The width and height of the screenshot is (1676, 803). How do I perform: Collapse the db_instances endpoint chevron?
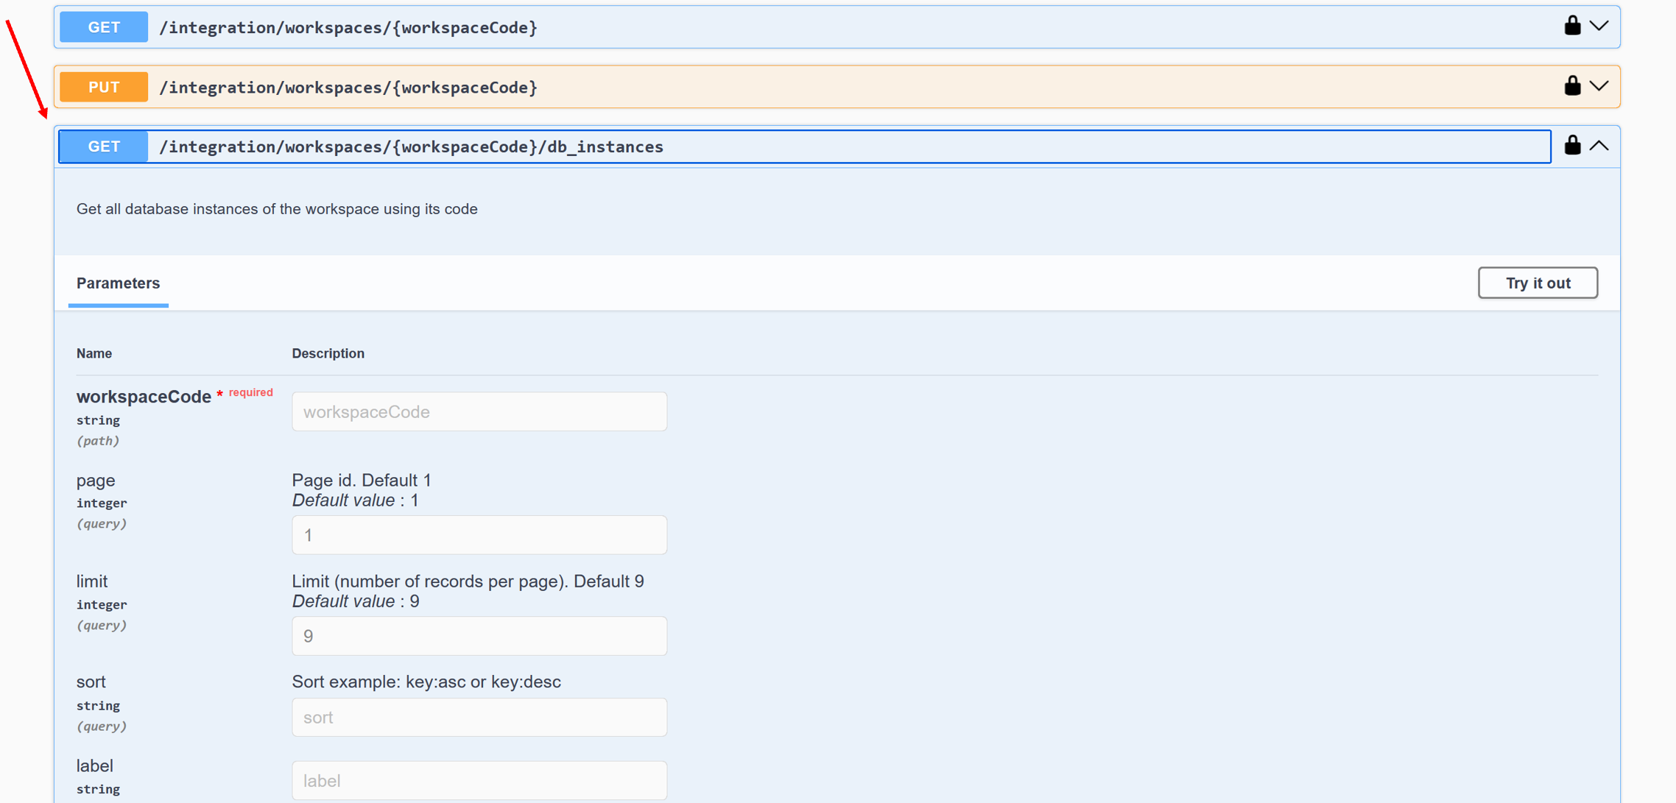[x=1599, y=146]
